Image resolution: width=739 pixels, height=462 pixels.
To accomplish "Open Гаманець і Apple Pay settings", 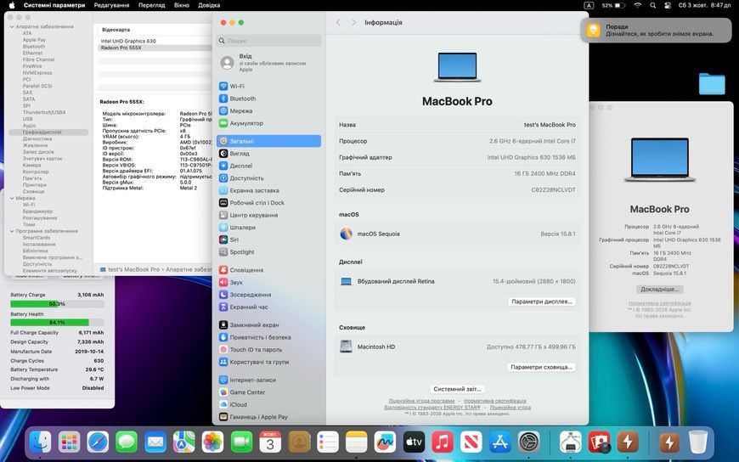I will tap(268, 417).
